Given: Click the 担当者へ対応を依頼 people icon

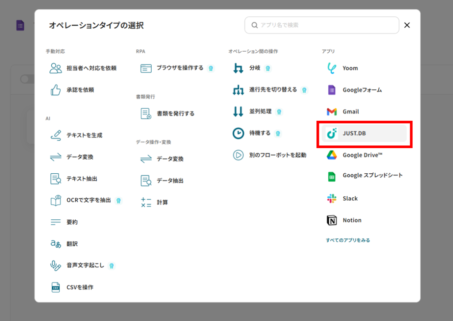Looking at the screenshot, I should tap(56, 68).
